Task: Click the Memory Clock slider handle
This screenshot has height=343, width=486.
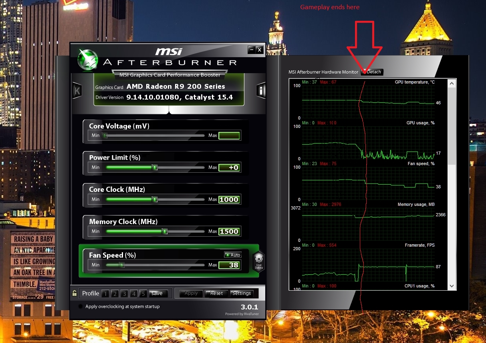Action: (165, 231)
